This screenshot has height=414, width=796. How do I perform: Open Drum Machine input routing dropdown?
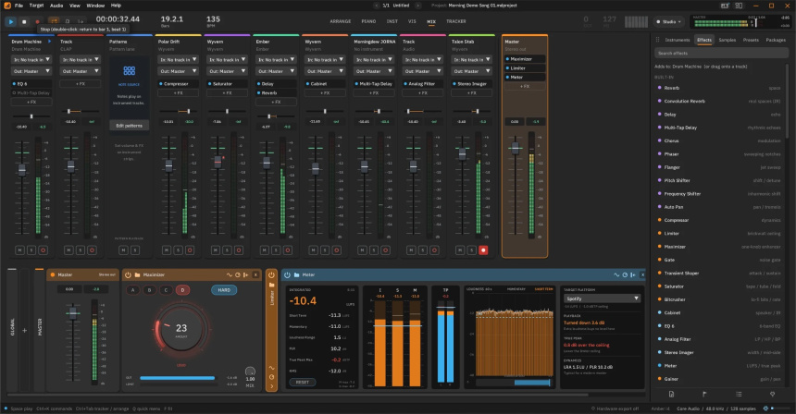click(x=31, y=60)
